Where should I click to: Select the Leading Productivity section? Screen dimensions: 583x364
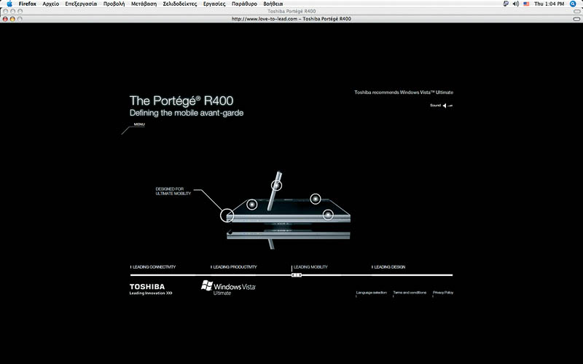234,267
